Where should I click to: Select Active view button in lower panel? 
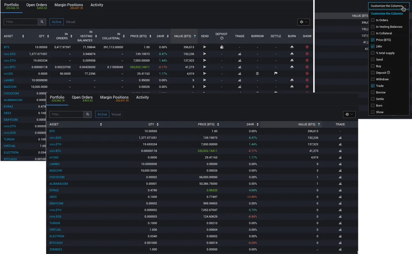tap(102, 114)
